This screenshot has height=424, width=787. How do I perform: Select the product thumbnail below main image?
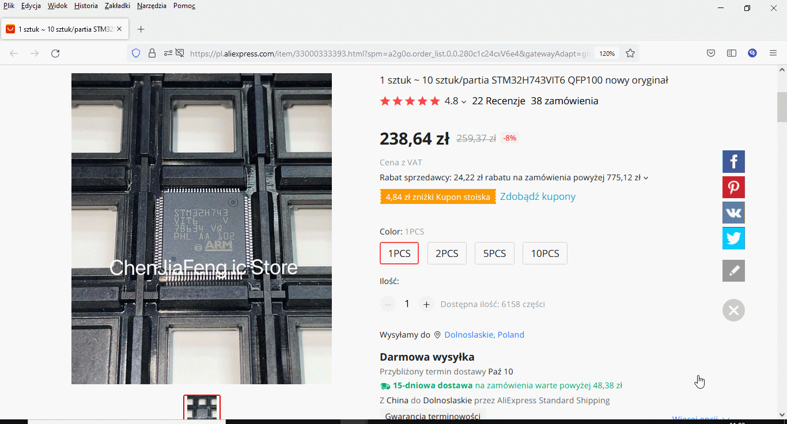pyautogui.click(x=202, y=407)
